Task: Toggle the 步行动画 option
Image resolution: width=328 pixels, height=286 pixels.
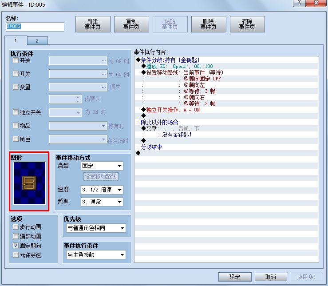Action: 16,227
